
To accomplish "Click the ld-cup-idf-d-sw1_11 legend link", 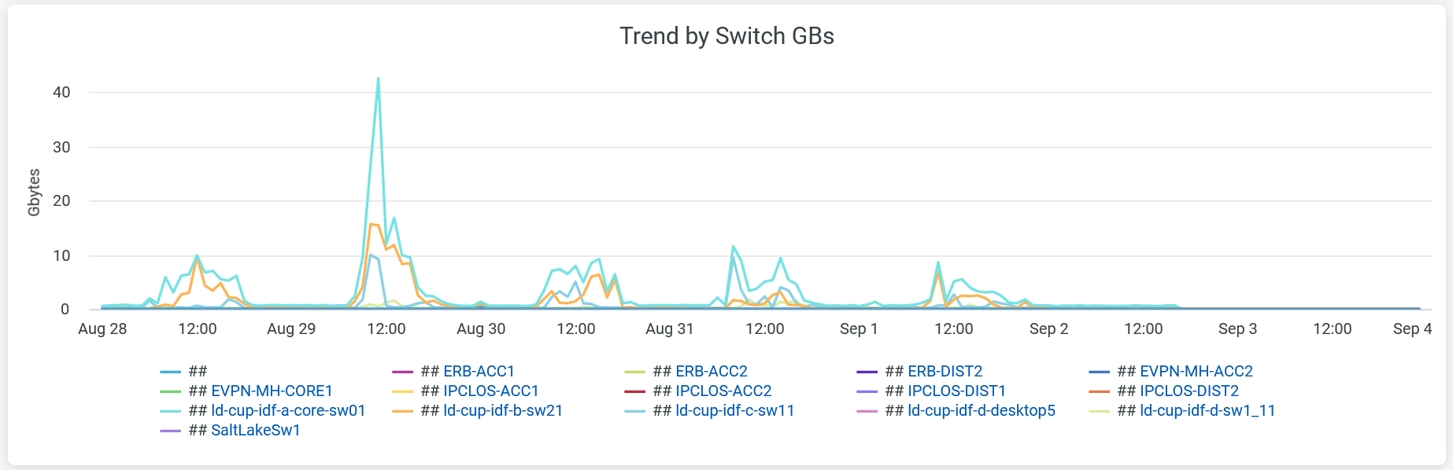I will click(x=1207, y=410).
